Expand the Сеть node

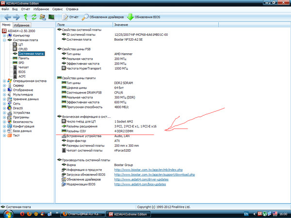click(4, 104)
